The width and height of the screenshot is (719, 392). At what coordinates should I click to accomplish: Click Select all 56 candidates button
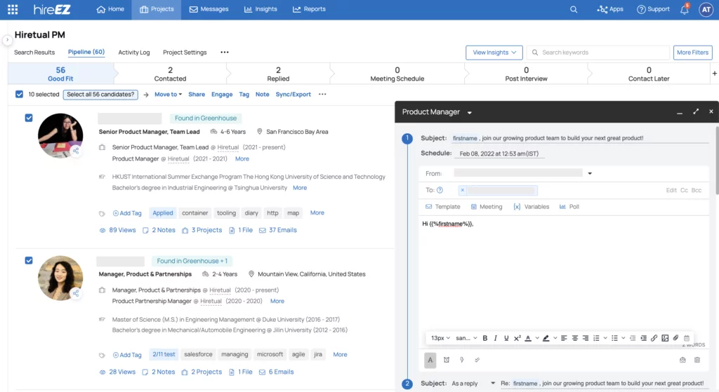tap(100, 94)
